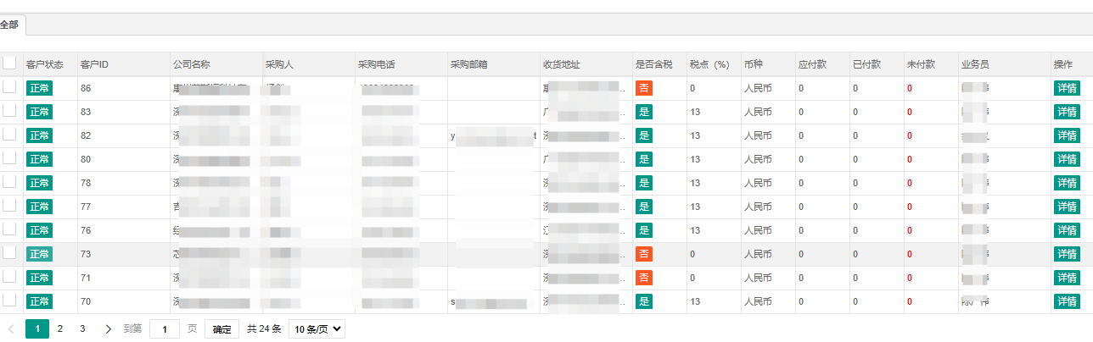Click the 否 tax badge for ID 73
The width and height of the screenshot is (1093, 342).
coord(644,254)
